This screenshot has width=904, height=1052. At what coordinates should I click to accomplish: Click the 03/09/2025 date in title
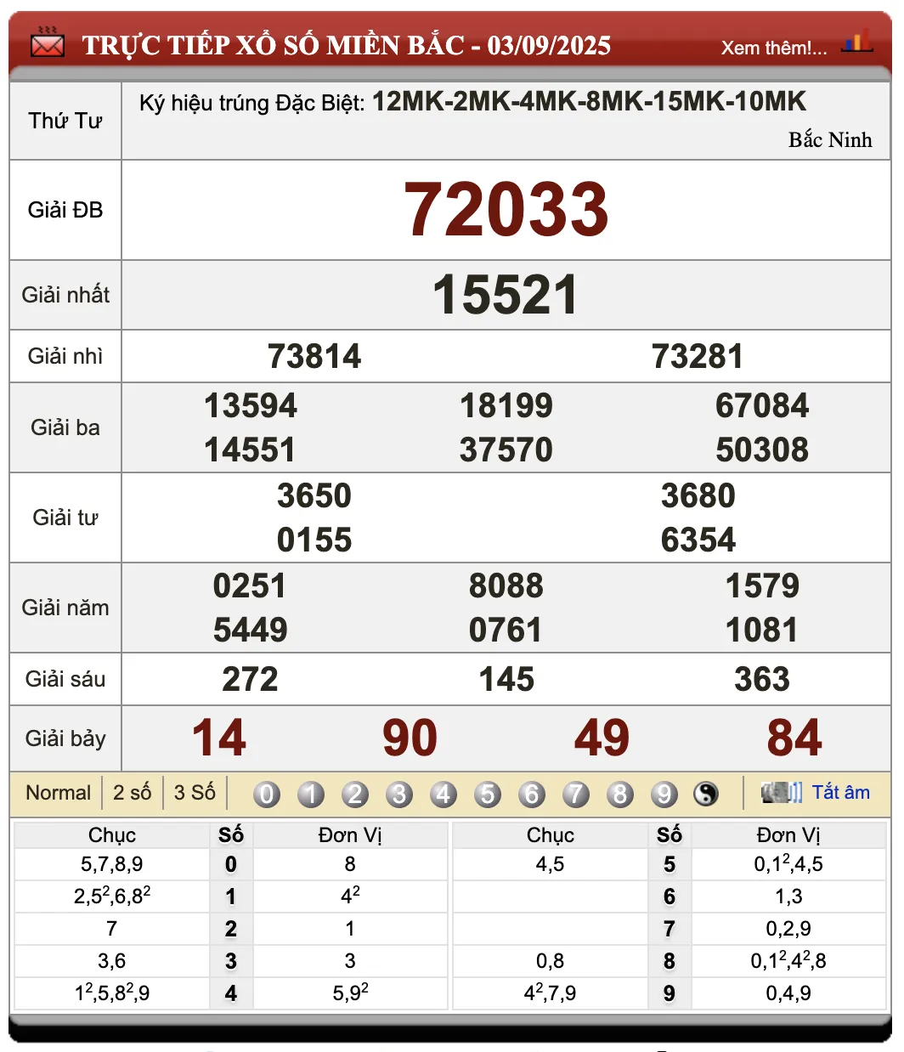(x=550, y=45)
